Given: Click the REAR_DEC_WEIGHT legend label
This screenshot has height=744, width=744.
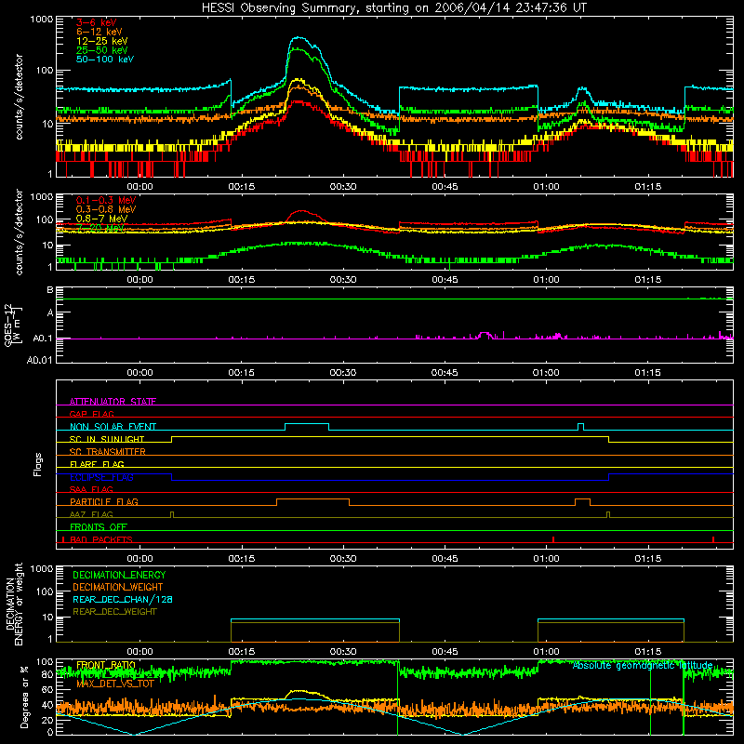Looking at the screenshot, I should point(114,612).
